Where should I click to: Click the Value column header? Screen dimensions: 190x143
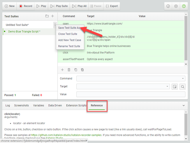tap(142, 16)
